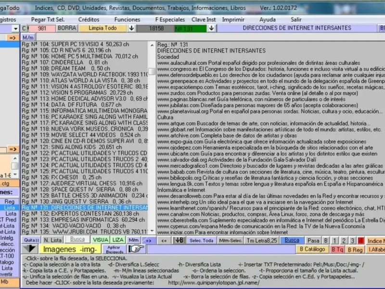Click the B Reg button
Screen dimensions: 385x289
click(x=355, y=250)
